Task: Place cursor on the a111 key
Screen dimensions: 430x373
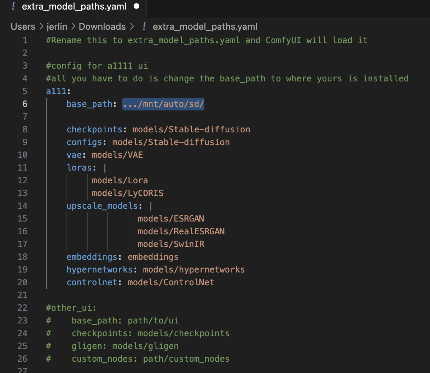Action: [56, 91]
